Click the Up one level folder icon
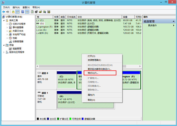Image resolution: width=177 pixels, height=126 pixels. [13, 12]
